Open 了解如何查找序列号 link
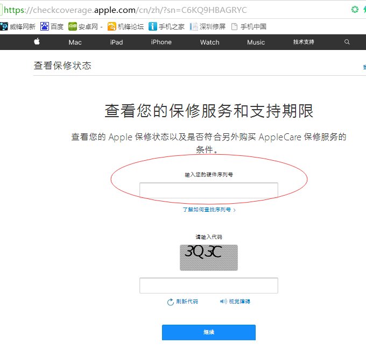Screen dimensions: 366x358 [x=209, y=210]
